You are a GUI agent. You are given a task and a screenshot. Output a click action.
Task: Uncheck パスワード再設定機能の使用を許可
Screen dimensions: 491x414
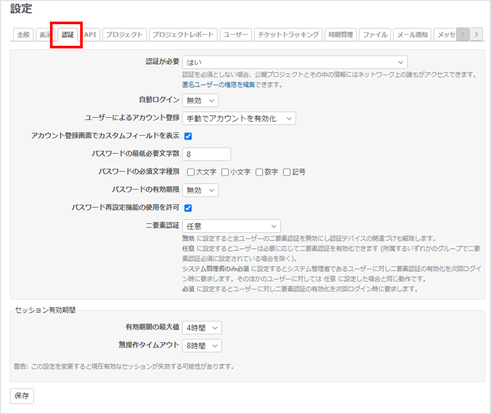[188, 208]
